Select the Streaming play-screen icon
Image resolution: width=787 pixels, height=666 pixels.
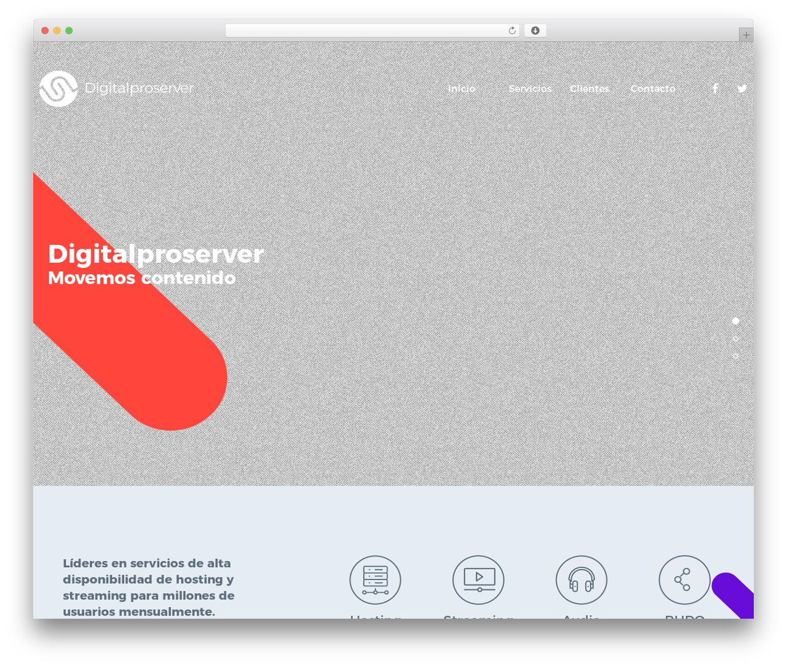tap(478, 580)
